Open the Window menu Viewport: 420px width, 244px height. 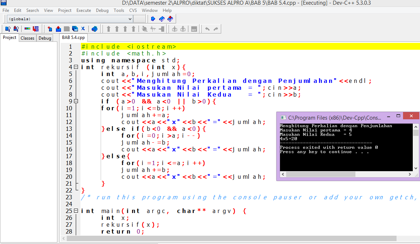150,10
